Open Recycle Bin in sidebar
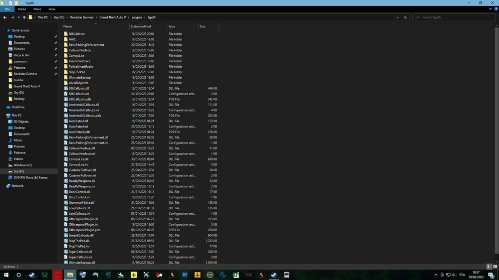The height and width of the screenshot is (280, 499). 21,55
